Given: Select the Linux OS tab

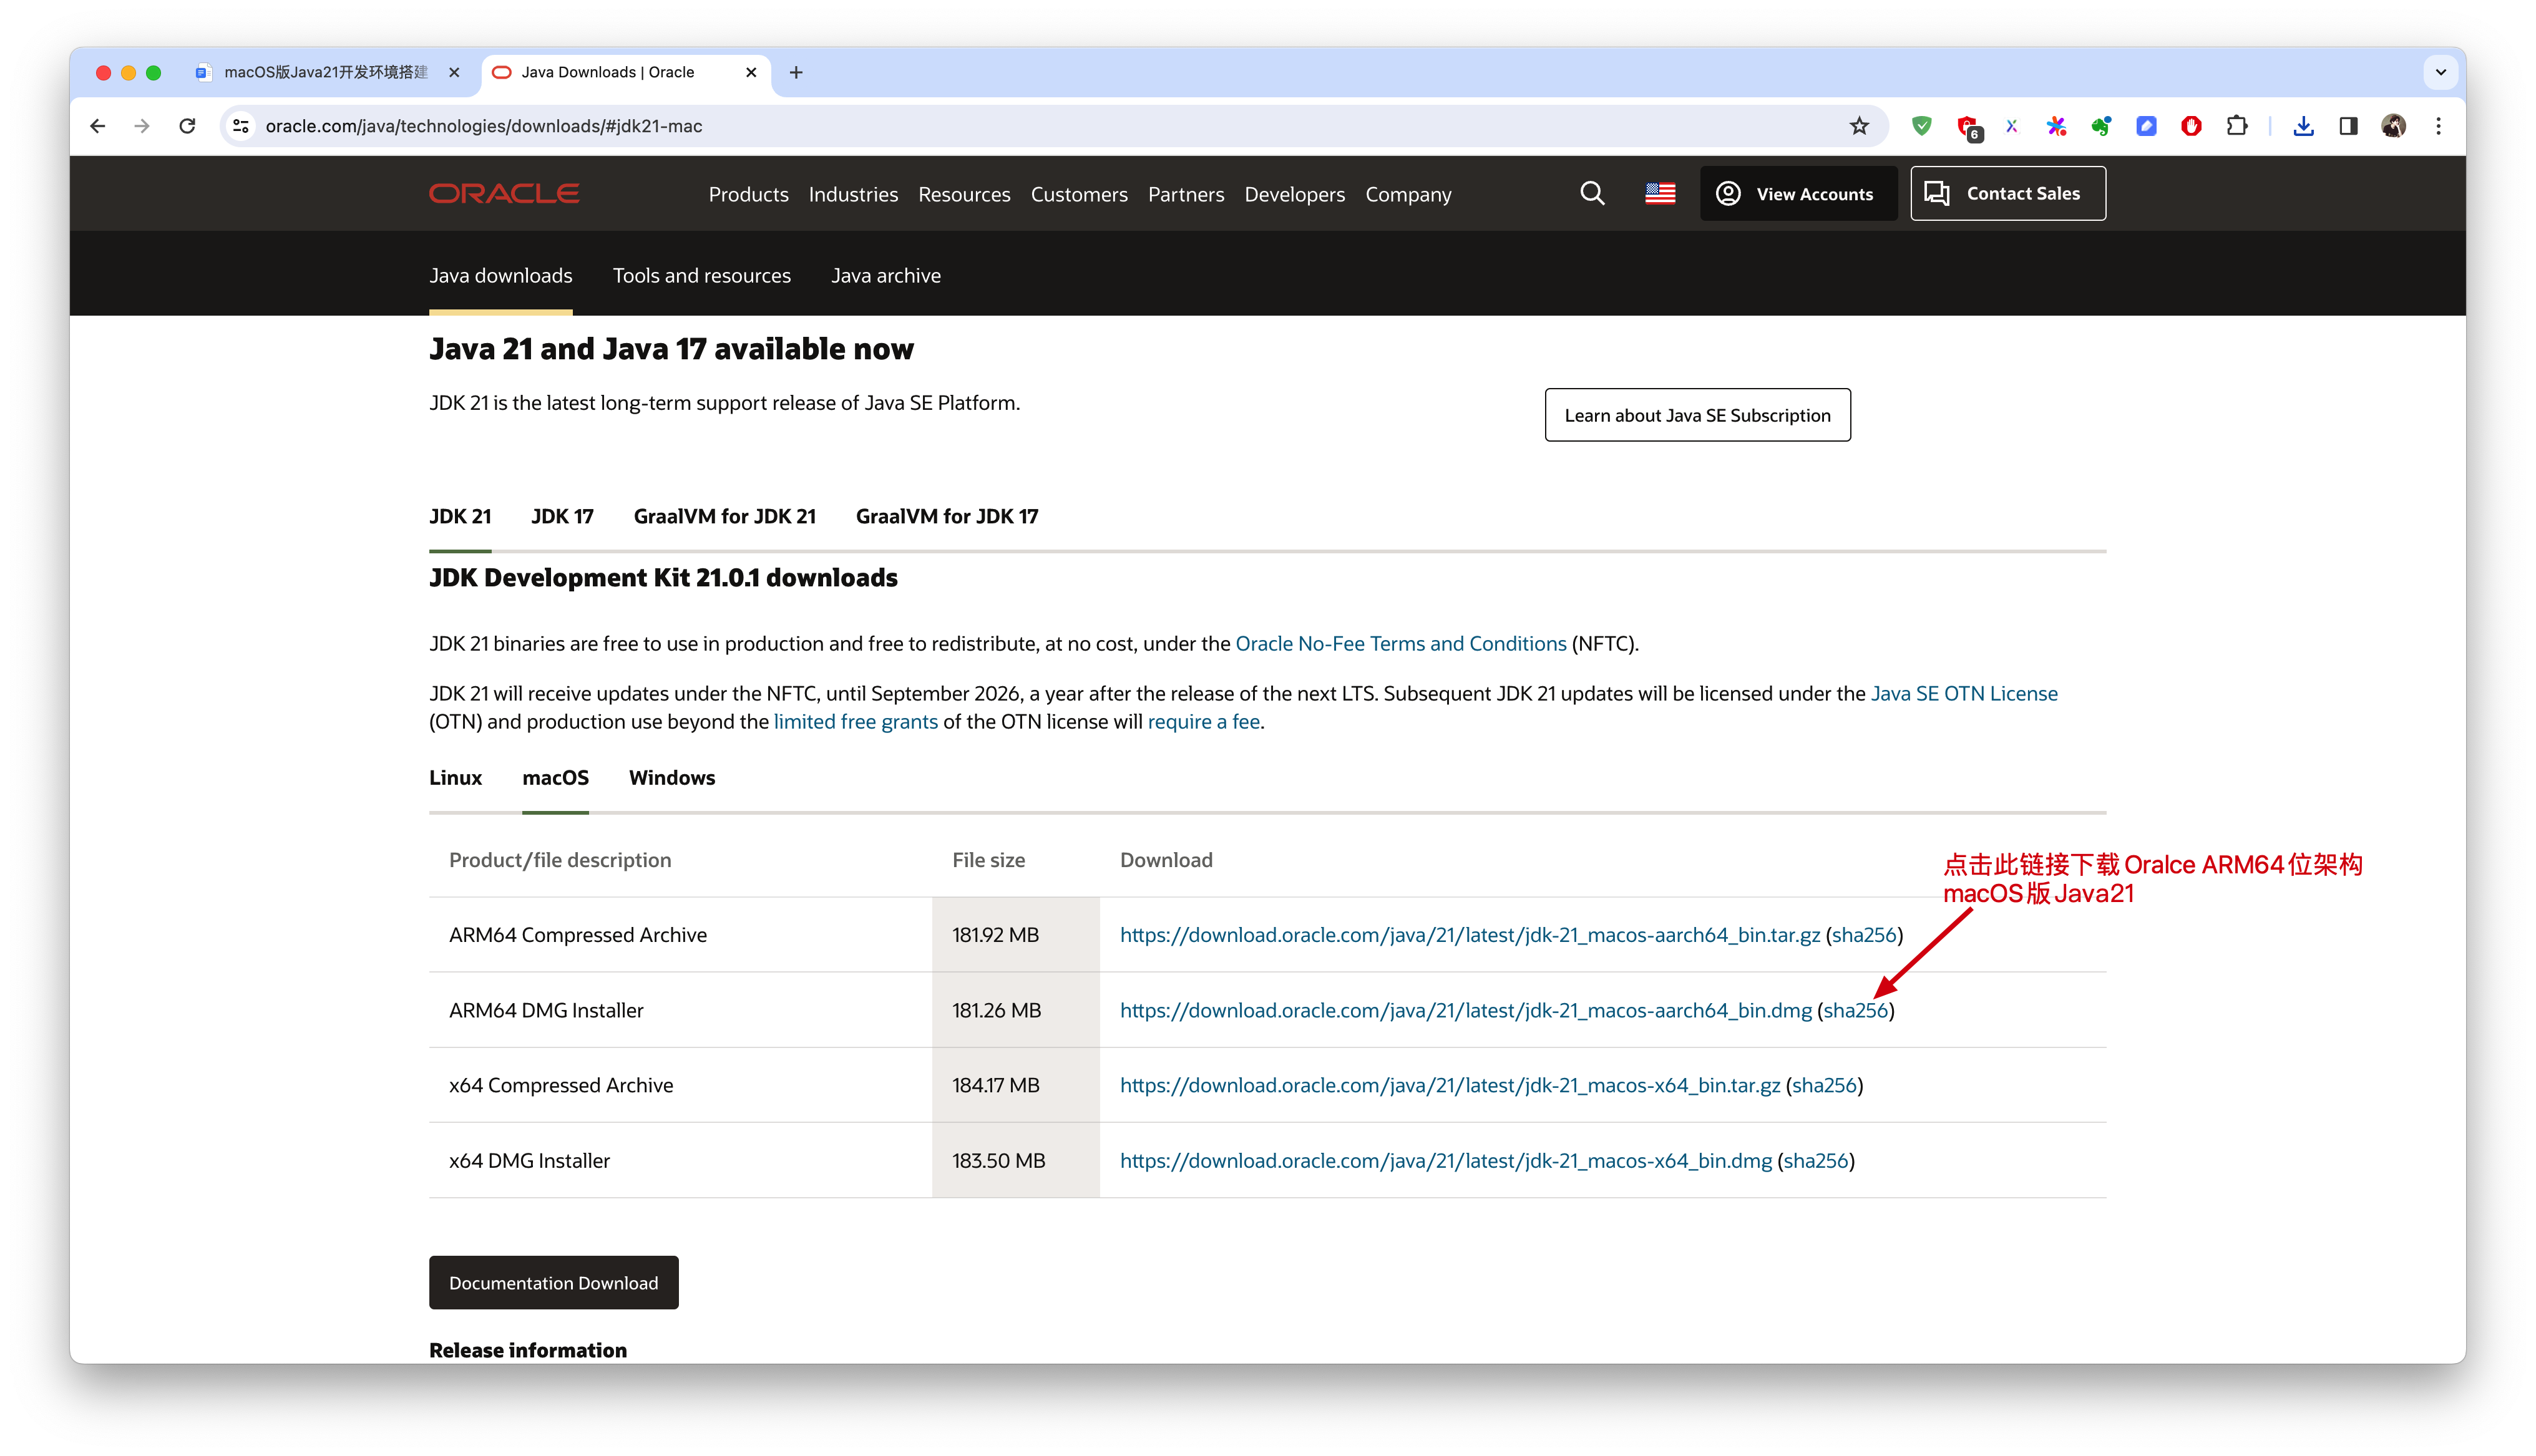Looking at the screenshot, I should [455, 777].
